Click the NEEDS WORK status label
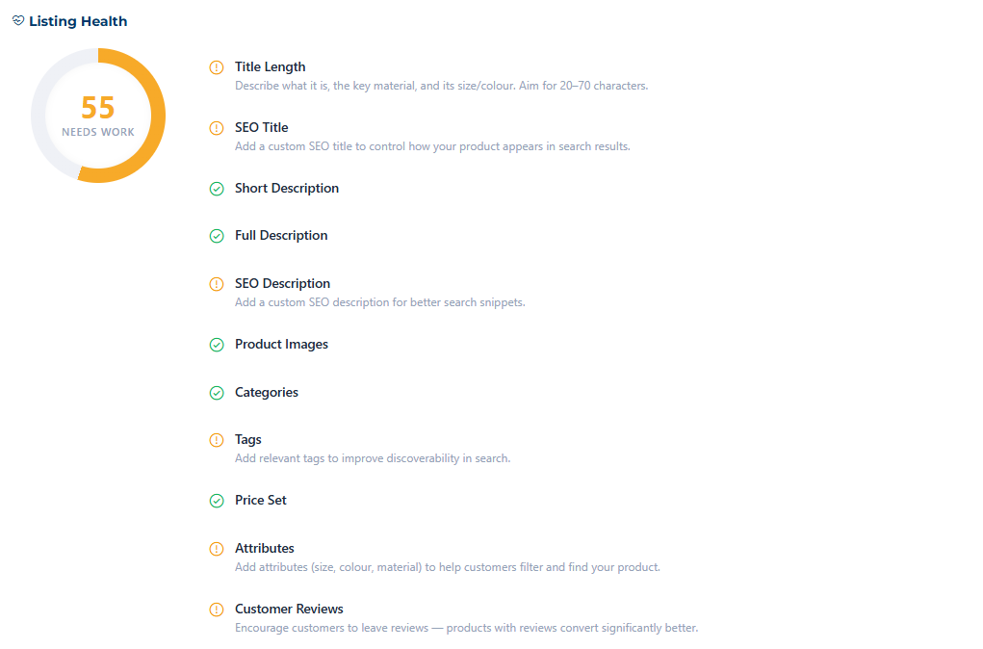 [98, 132]
